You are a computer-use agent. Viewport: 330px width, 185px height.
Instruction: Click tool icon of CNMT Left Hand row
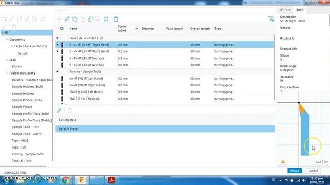point(62,92)
